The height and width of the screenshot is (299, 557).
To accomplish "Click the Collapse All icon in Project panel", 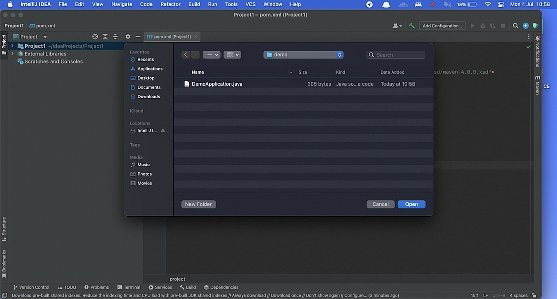I will click(115, 36).
